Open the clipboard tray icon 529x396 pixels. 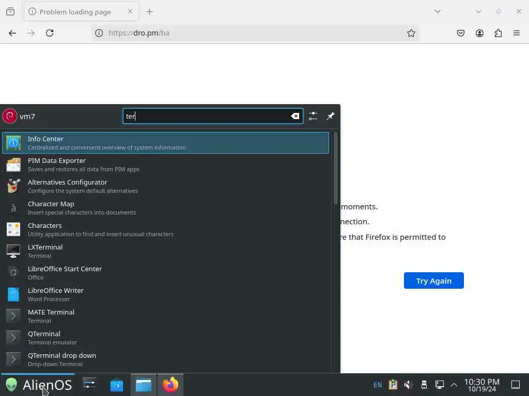pos(393,385)
